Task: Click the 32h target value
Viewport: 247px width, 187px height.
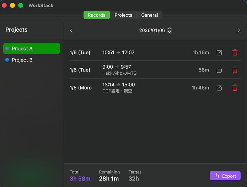Action: pyautogui.click(x=134, y=179)
